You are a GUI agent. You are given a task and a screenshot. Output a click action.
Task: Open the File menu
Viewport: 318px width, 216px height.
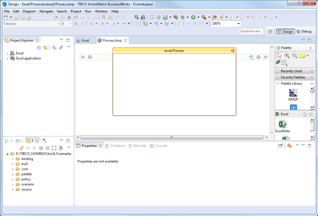pos(7,11)
